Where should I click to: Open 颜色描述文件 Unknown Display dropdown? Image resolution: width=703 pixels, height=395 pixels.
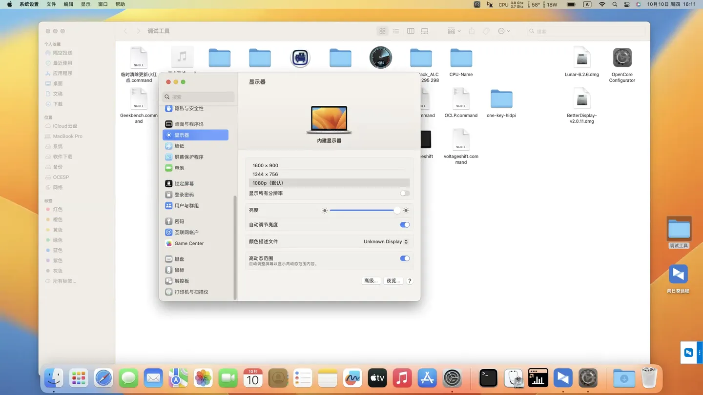click(386, 242)
